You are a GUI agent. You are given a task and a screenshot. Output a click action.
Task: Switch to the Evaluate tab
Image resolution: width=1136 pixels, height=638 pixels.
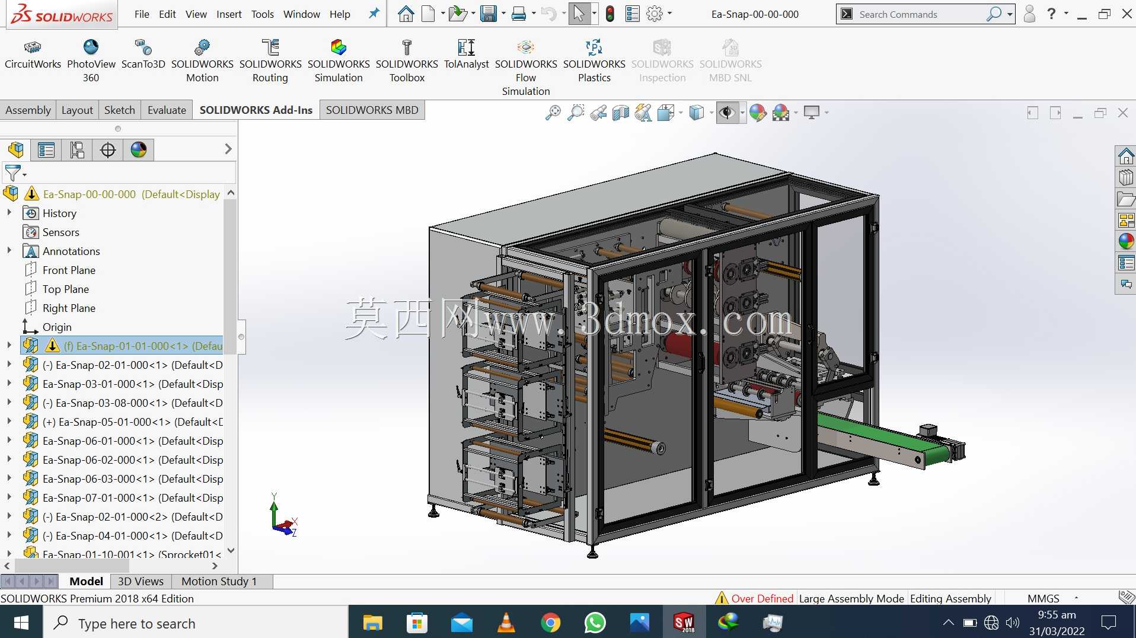pos(167,110)
